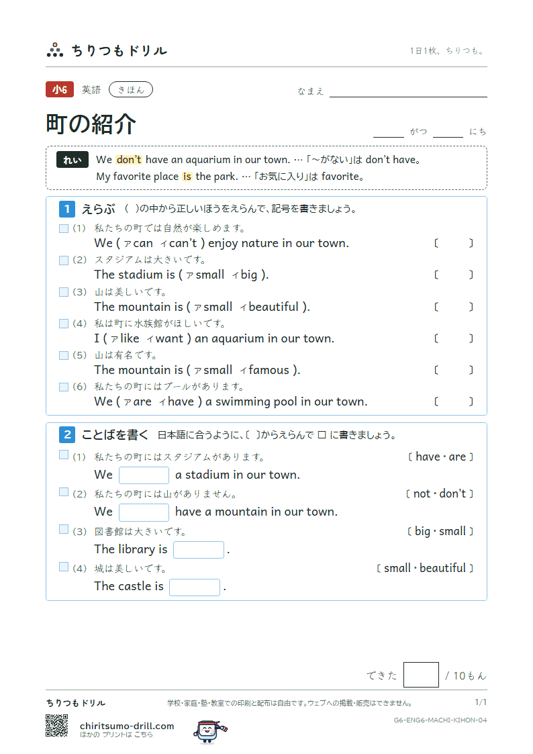
Task: Click the blue section 1 number badge
Action: [x=67, y=209]
